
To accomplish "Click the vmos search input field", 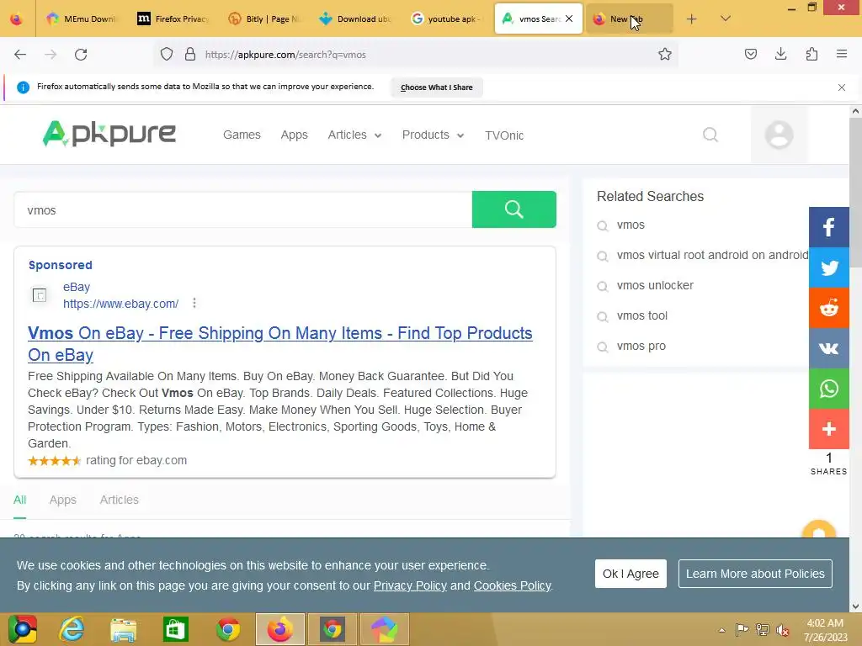I will [243, 209].
